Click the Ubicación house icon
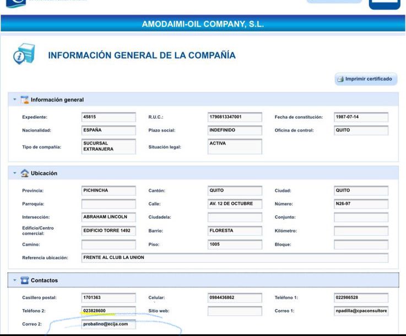The width and height of the screenshot is (406, 336). tap(25, 173)
